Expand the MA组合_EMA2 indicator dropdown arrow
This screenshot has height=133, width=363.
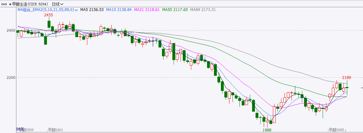[x=76, y=10]
